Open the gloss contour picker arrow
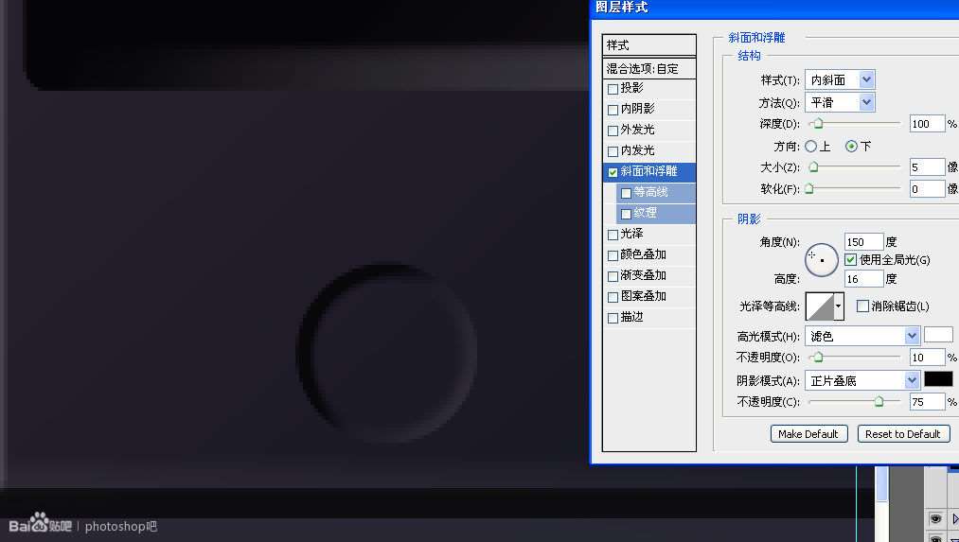959x542 pixels. [x=839, y=306]
